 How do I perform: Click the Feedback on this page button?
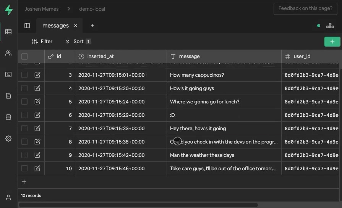tap(305, 8)
